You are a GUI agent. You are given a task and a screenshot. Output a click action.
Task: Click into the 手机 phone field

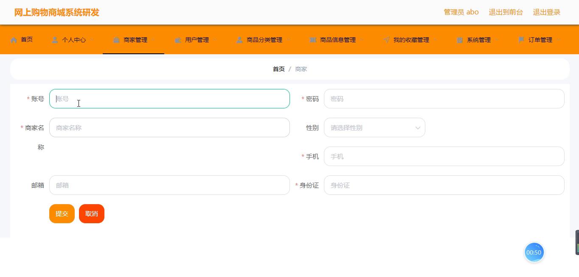(444, 156)
